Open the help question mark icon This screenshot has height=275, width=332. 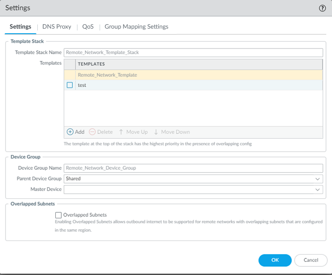322,8
